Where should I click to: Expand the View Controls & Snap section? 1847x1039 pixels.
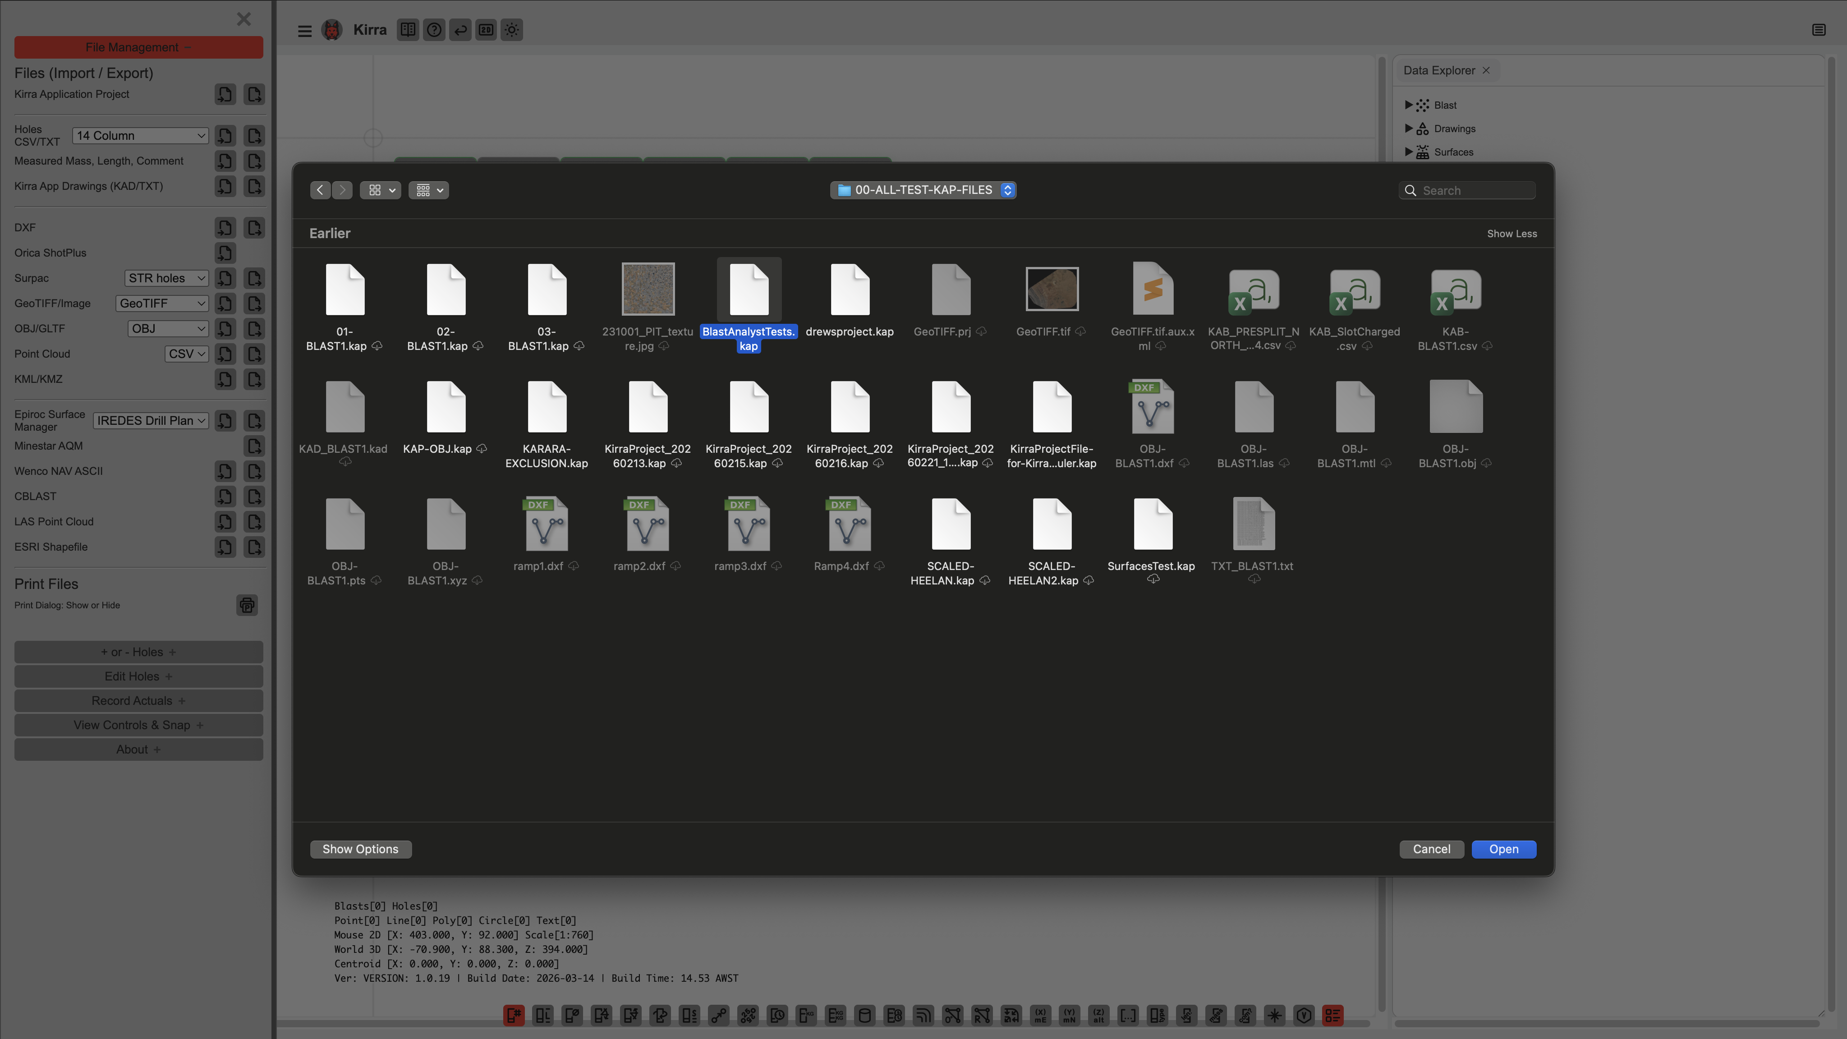[x=138, y=725]
